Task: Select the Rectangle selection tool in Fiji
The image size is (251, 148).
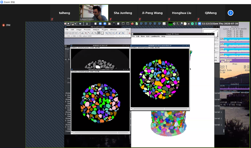Action: [66, 33]
